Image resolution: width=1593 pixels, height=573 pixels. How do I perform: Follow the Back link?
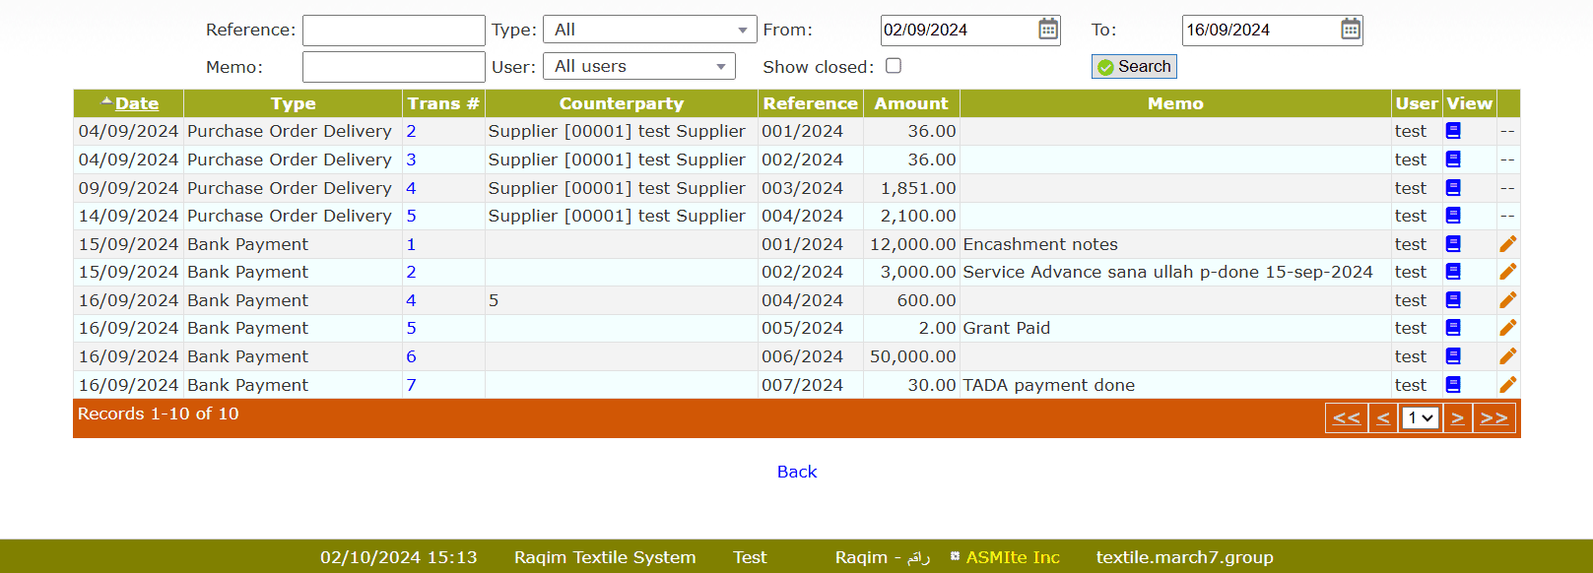pos(797,472)
